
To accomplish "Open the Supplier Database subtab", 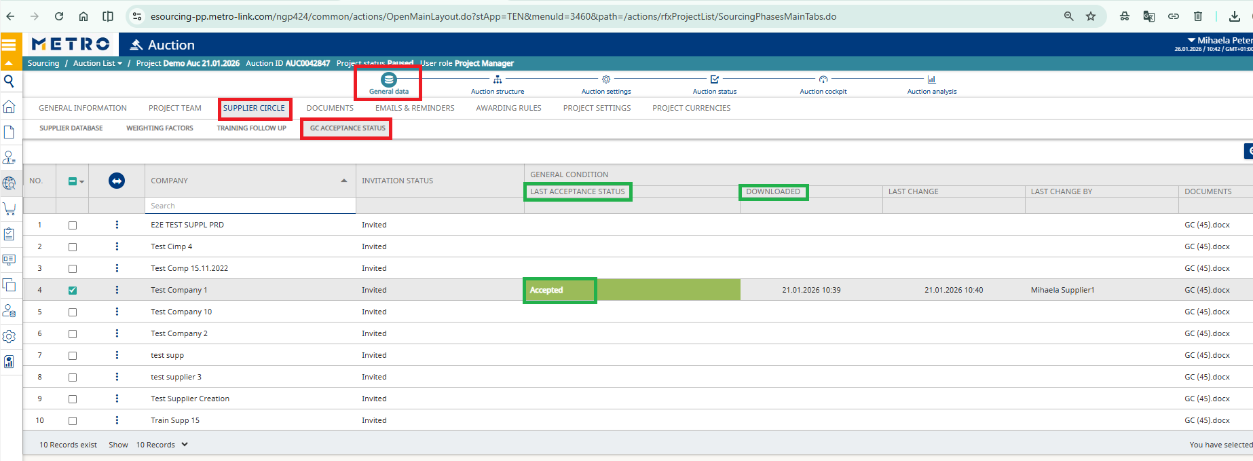I will [x=71, y=128].
